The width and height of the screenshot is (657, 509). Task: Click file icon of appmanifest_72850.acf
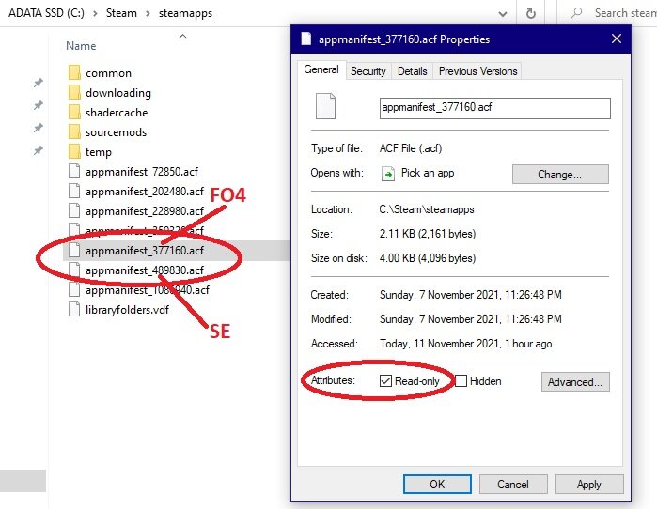coord(74,171)
